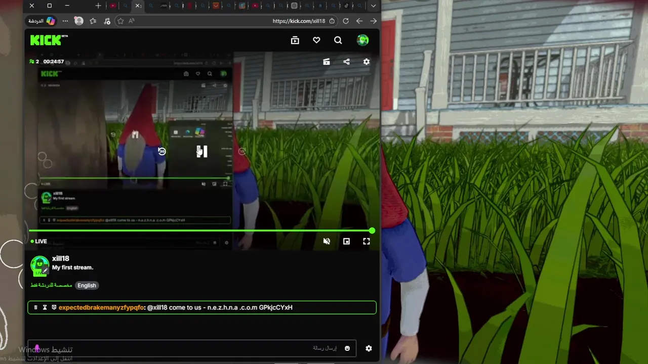648x364 pixels.
Task: Open Kick user account avatar menu
Action: pyautogui.click(x=362, y=40)
